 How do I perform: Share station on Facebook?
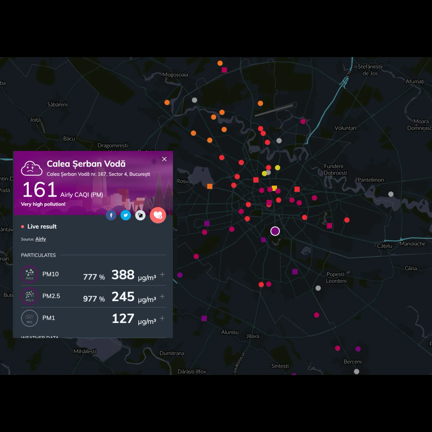click(111, 215)
